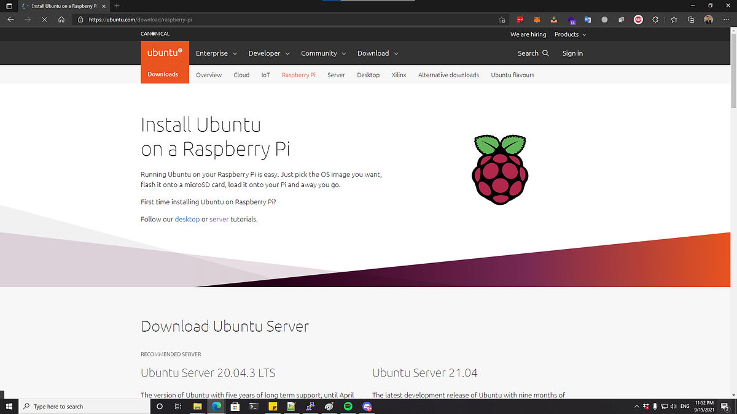Open the We are hiring link

coord(528,34)
